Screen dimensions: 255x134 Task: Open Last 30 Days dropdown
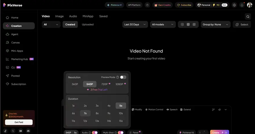coord(135,25)
